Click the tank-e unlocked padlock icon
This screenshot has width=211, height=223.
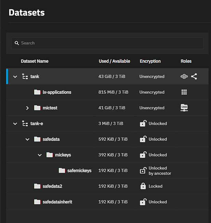tap(143, 123)
